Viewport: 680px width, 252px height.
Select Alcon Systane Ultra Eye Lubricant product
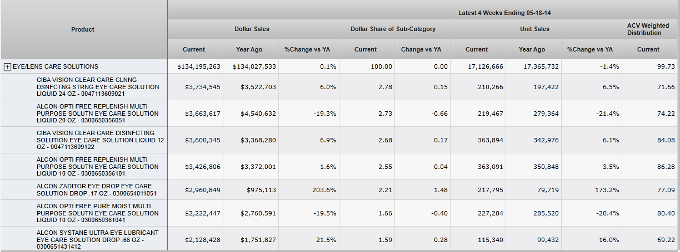[97, 239]
